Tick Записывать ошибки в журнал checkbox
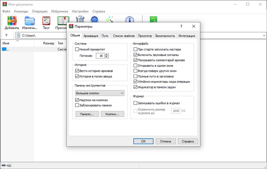The height and width of the screenshot is (169, 267). pyautogui.click(x=135, y=103)
